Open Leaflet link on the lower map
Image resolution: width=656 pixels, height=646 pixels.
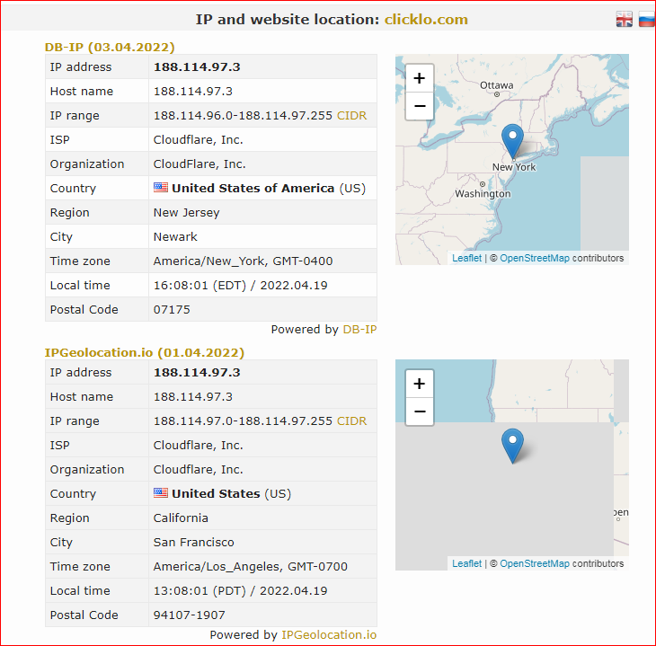click(x=467, y=563)
